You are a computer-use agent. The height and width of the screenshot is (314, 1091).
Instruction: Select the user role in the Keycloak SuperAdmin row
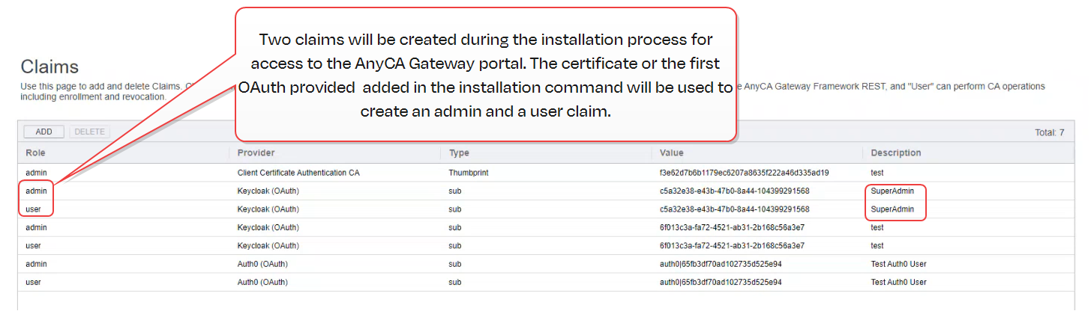[34, 209]
